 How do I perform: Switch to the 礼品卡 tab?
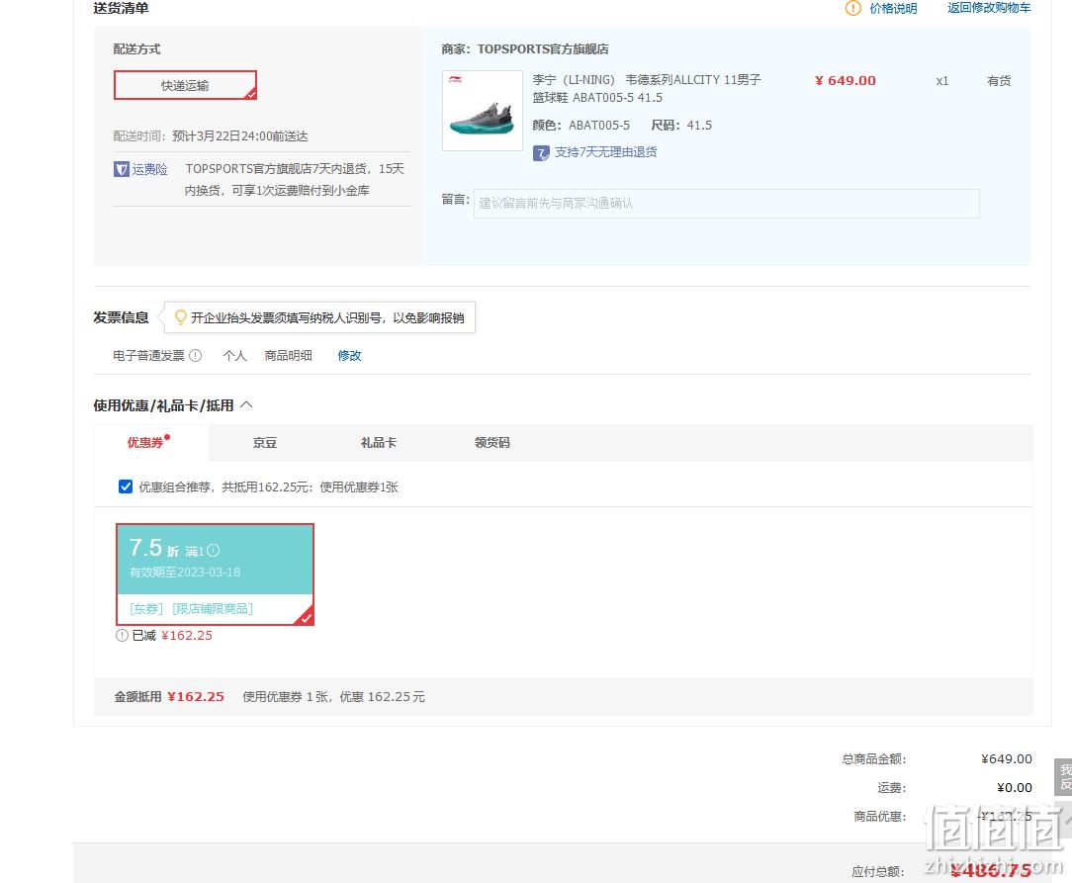click(x=379, y=443)
